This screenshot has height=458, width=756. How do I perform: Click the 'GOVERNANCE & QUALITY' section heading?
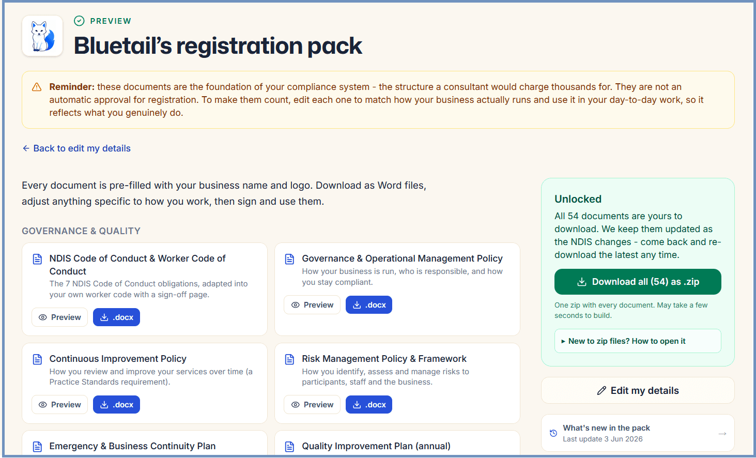coord(81,231)
